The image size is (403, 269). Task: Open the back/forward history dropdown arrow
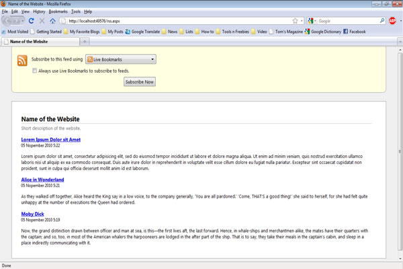pyautogui.click(x=23, y=21)
